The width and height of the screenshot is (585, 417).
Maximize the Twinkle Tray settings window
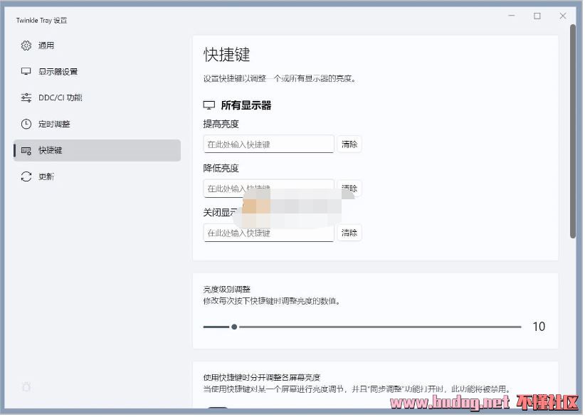pos(537,16)
